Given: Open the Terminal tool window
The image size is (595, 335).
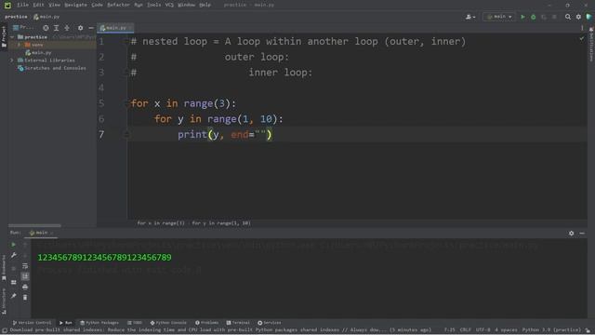Looking at the screenshot, I should pos(238,323).
